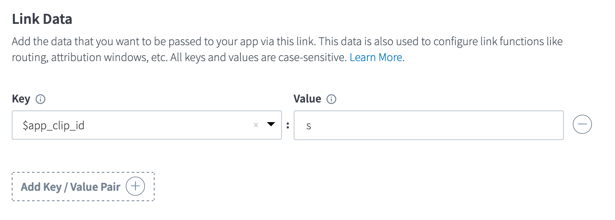Clear the $app_clip_id selection with the x
Image resolution: width=615 pixels, height=220 pixels.
point(256,125)
